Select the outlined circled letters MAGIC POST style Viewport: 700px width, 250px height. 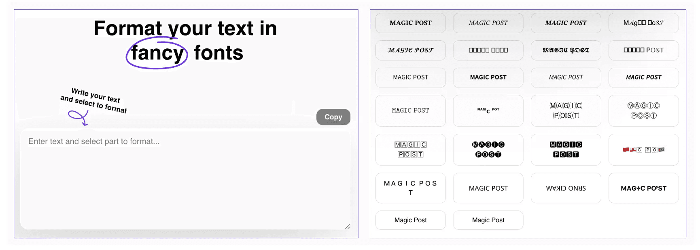coord(643,110)
